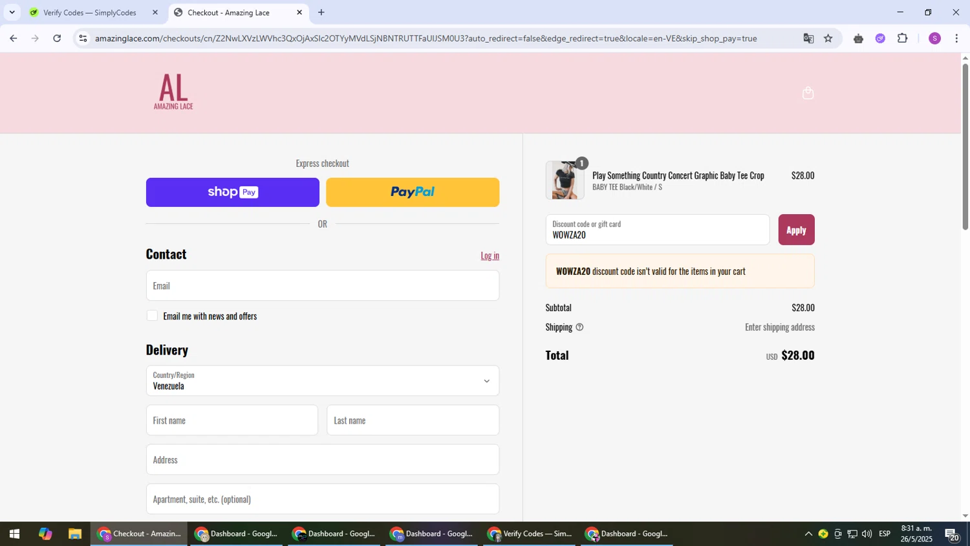Open the tab search dropdown arrow
This screenshot has width=970, height=546.
pyautogui.click(x=12, y=12)
